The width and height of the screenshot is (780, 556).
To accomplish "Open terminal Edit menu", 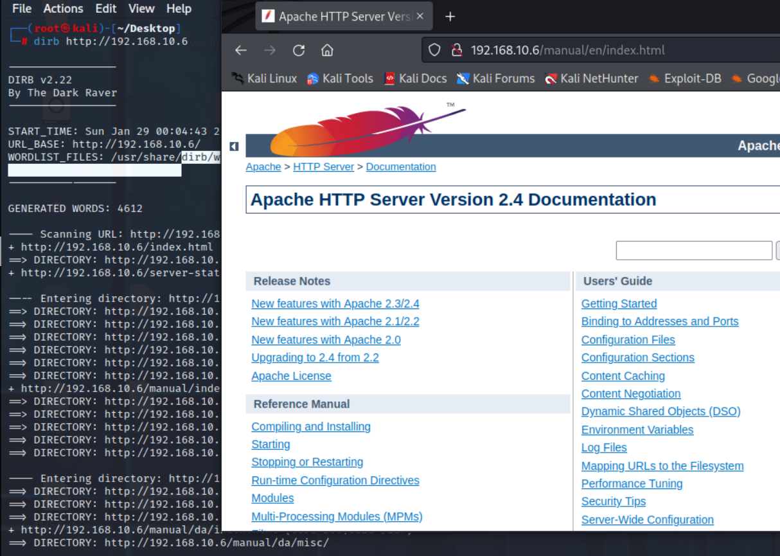I will click(x=106, y=8).
